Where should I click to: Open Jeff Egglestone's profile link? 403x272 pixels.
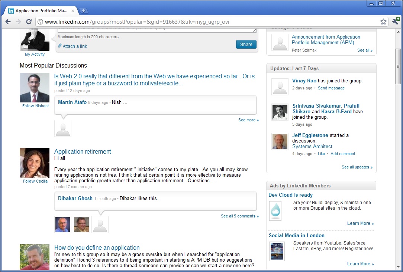310,135
